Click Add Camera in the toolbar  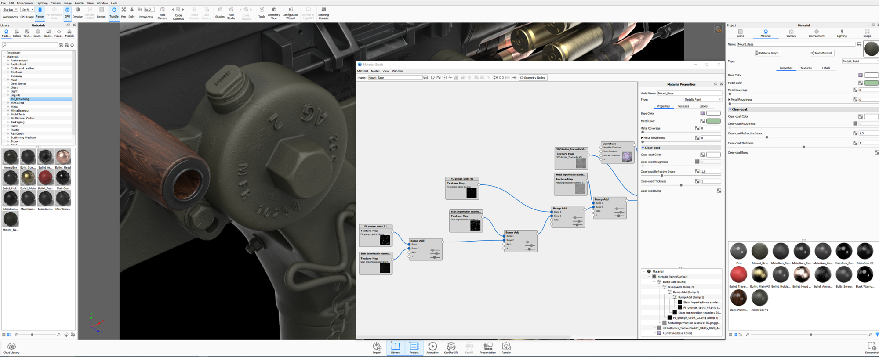(162, 13)
